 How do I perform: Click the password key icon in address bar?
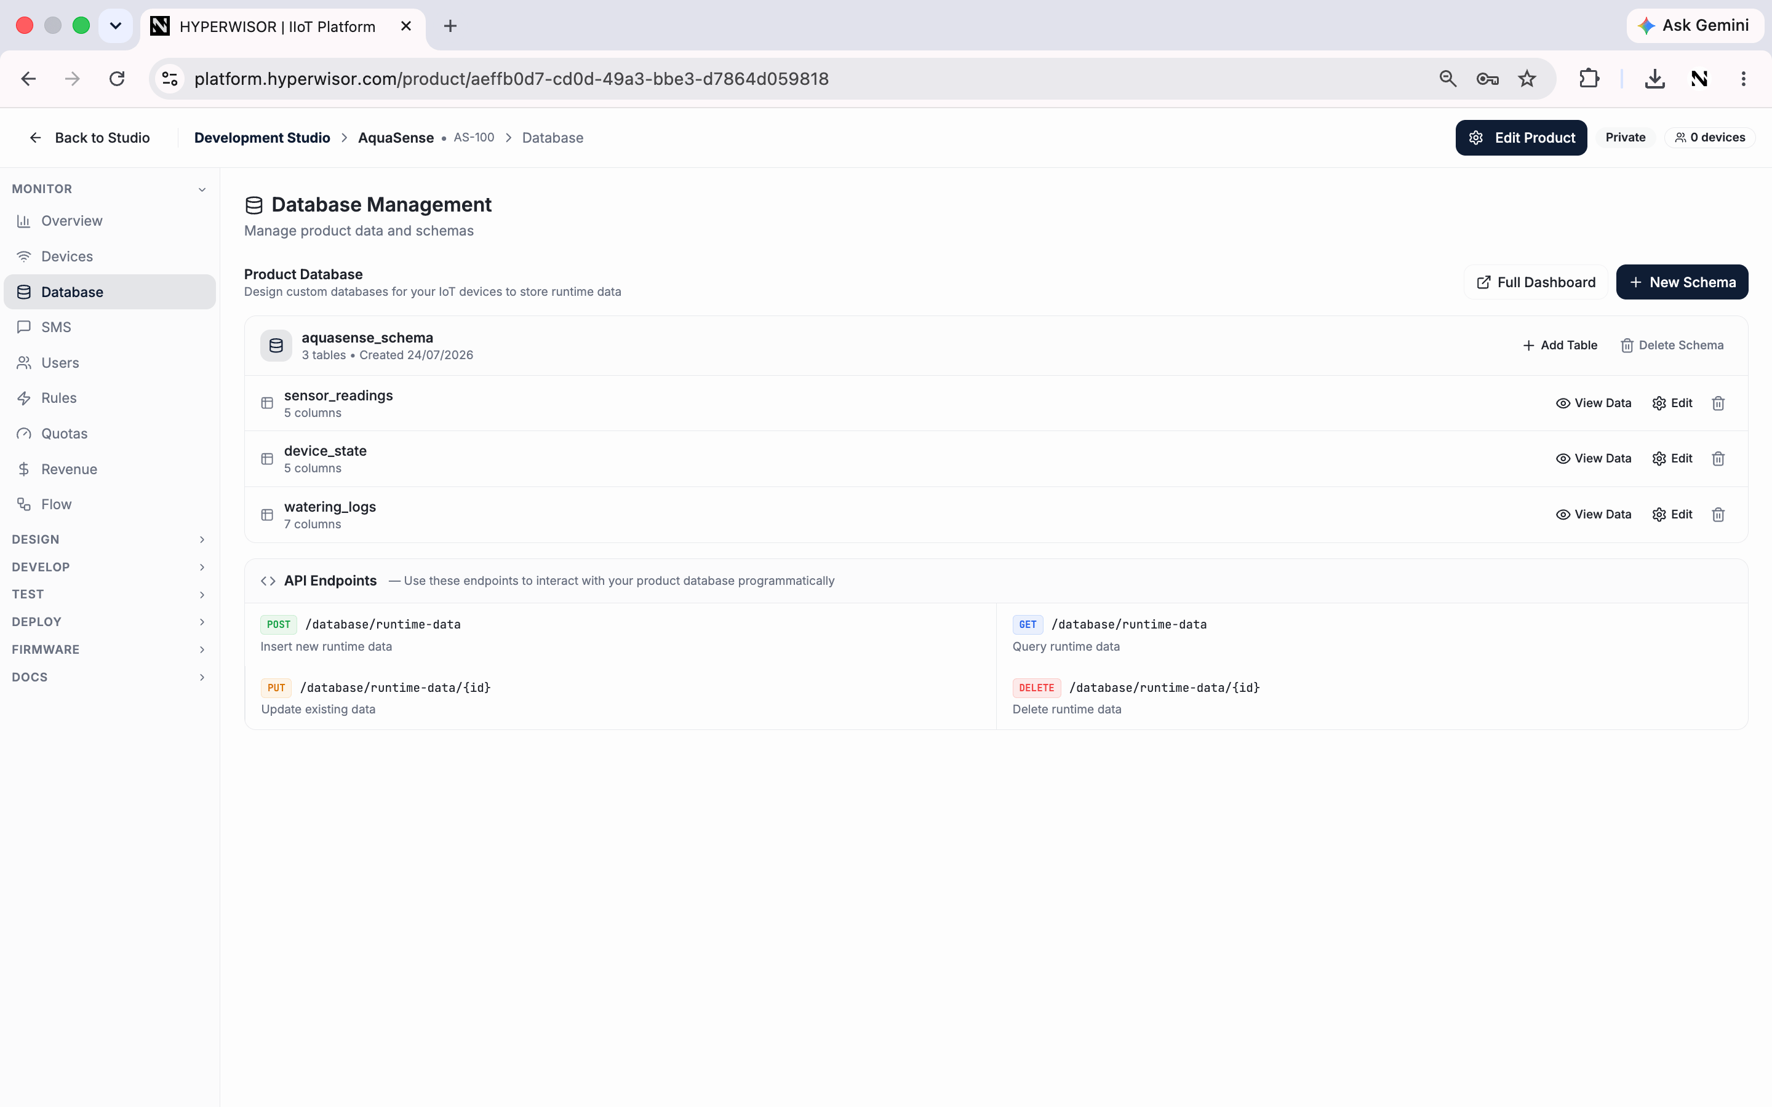point(1487,78)
